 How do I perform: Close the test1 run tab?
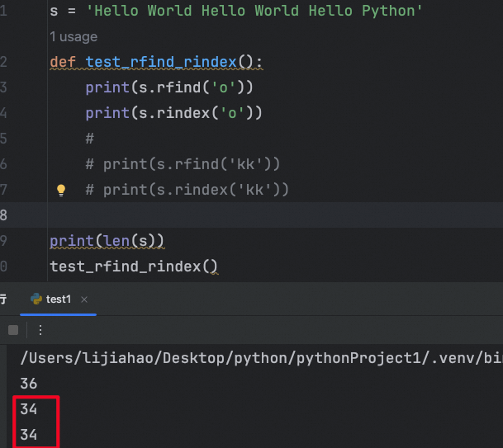(84, 299)
